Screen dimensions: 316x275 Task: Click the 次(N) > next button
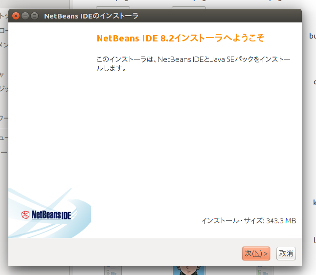point(256,254)
